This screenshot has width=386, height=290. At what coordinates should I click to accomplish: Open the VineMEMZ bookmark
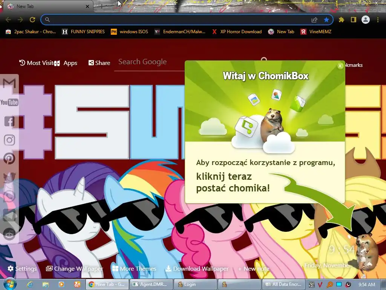point(316,32)
